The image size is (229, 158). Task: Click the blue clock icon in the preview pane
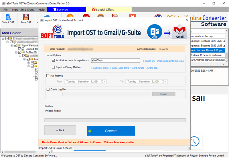(195, 141)
